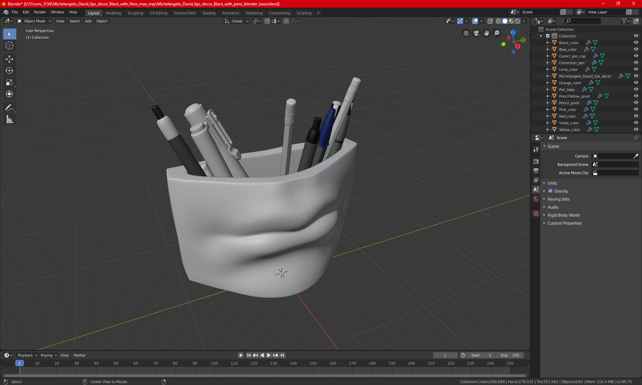Viewport: 642px width, 385px height.
Task: Activate the Cursor tool
Action: click(x=9, y=46)
